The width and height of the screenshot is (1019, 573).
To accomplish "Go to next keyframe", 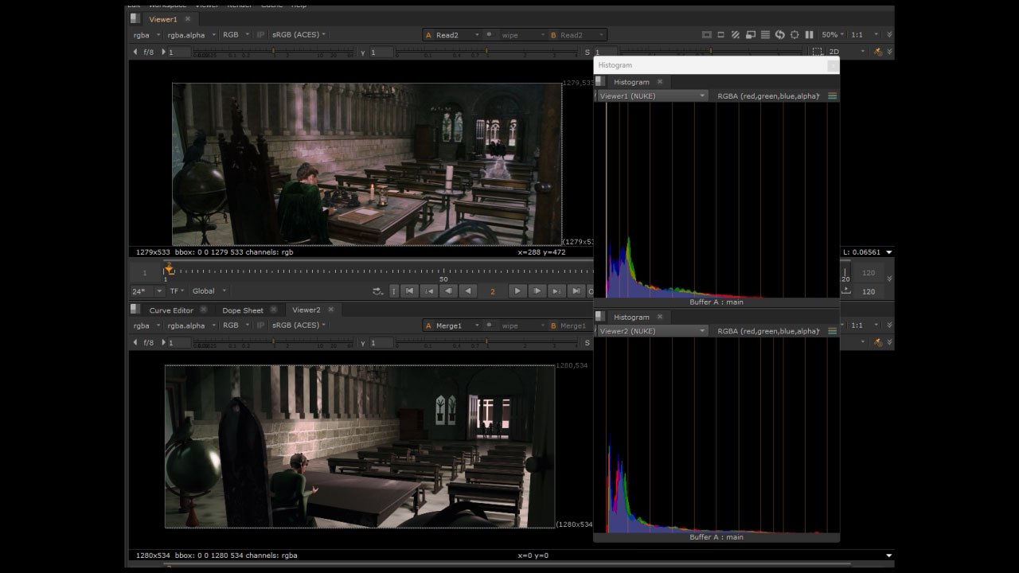I will 557,291.
